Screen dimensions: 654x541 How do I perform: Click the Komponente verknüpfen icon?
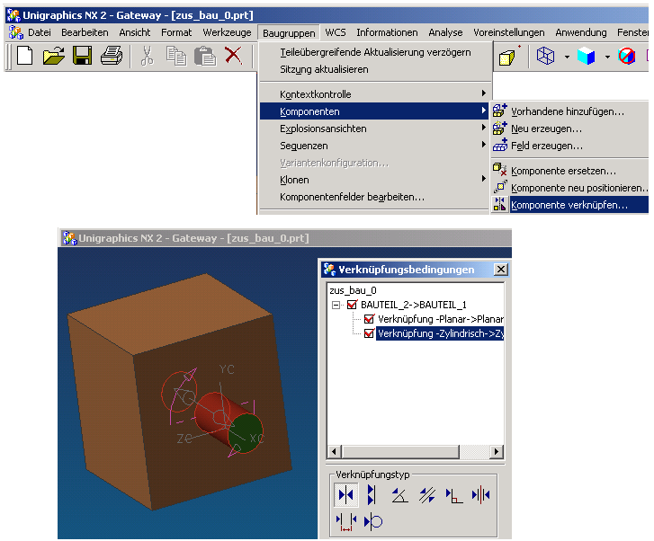pos(499,204)
